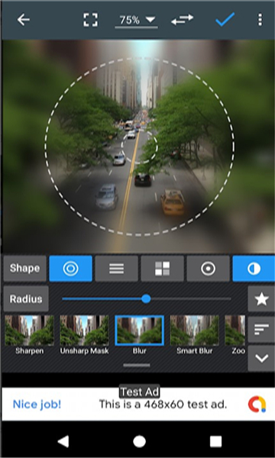Viewport: 275px width, 458px height.
Task: Select the mosaic squares shape mode
Action: (x=162, y=269)
